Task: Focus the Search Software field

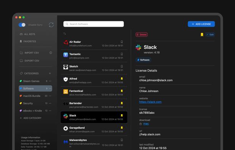Action: (94, 24)
